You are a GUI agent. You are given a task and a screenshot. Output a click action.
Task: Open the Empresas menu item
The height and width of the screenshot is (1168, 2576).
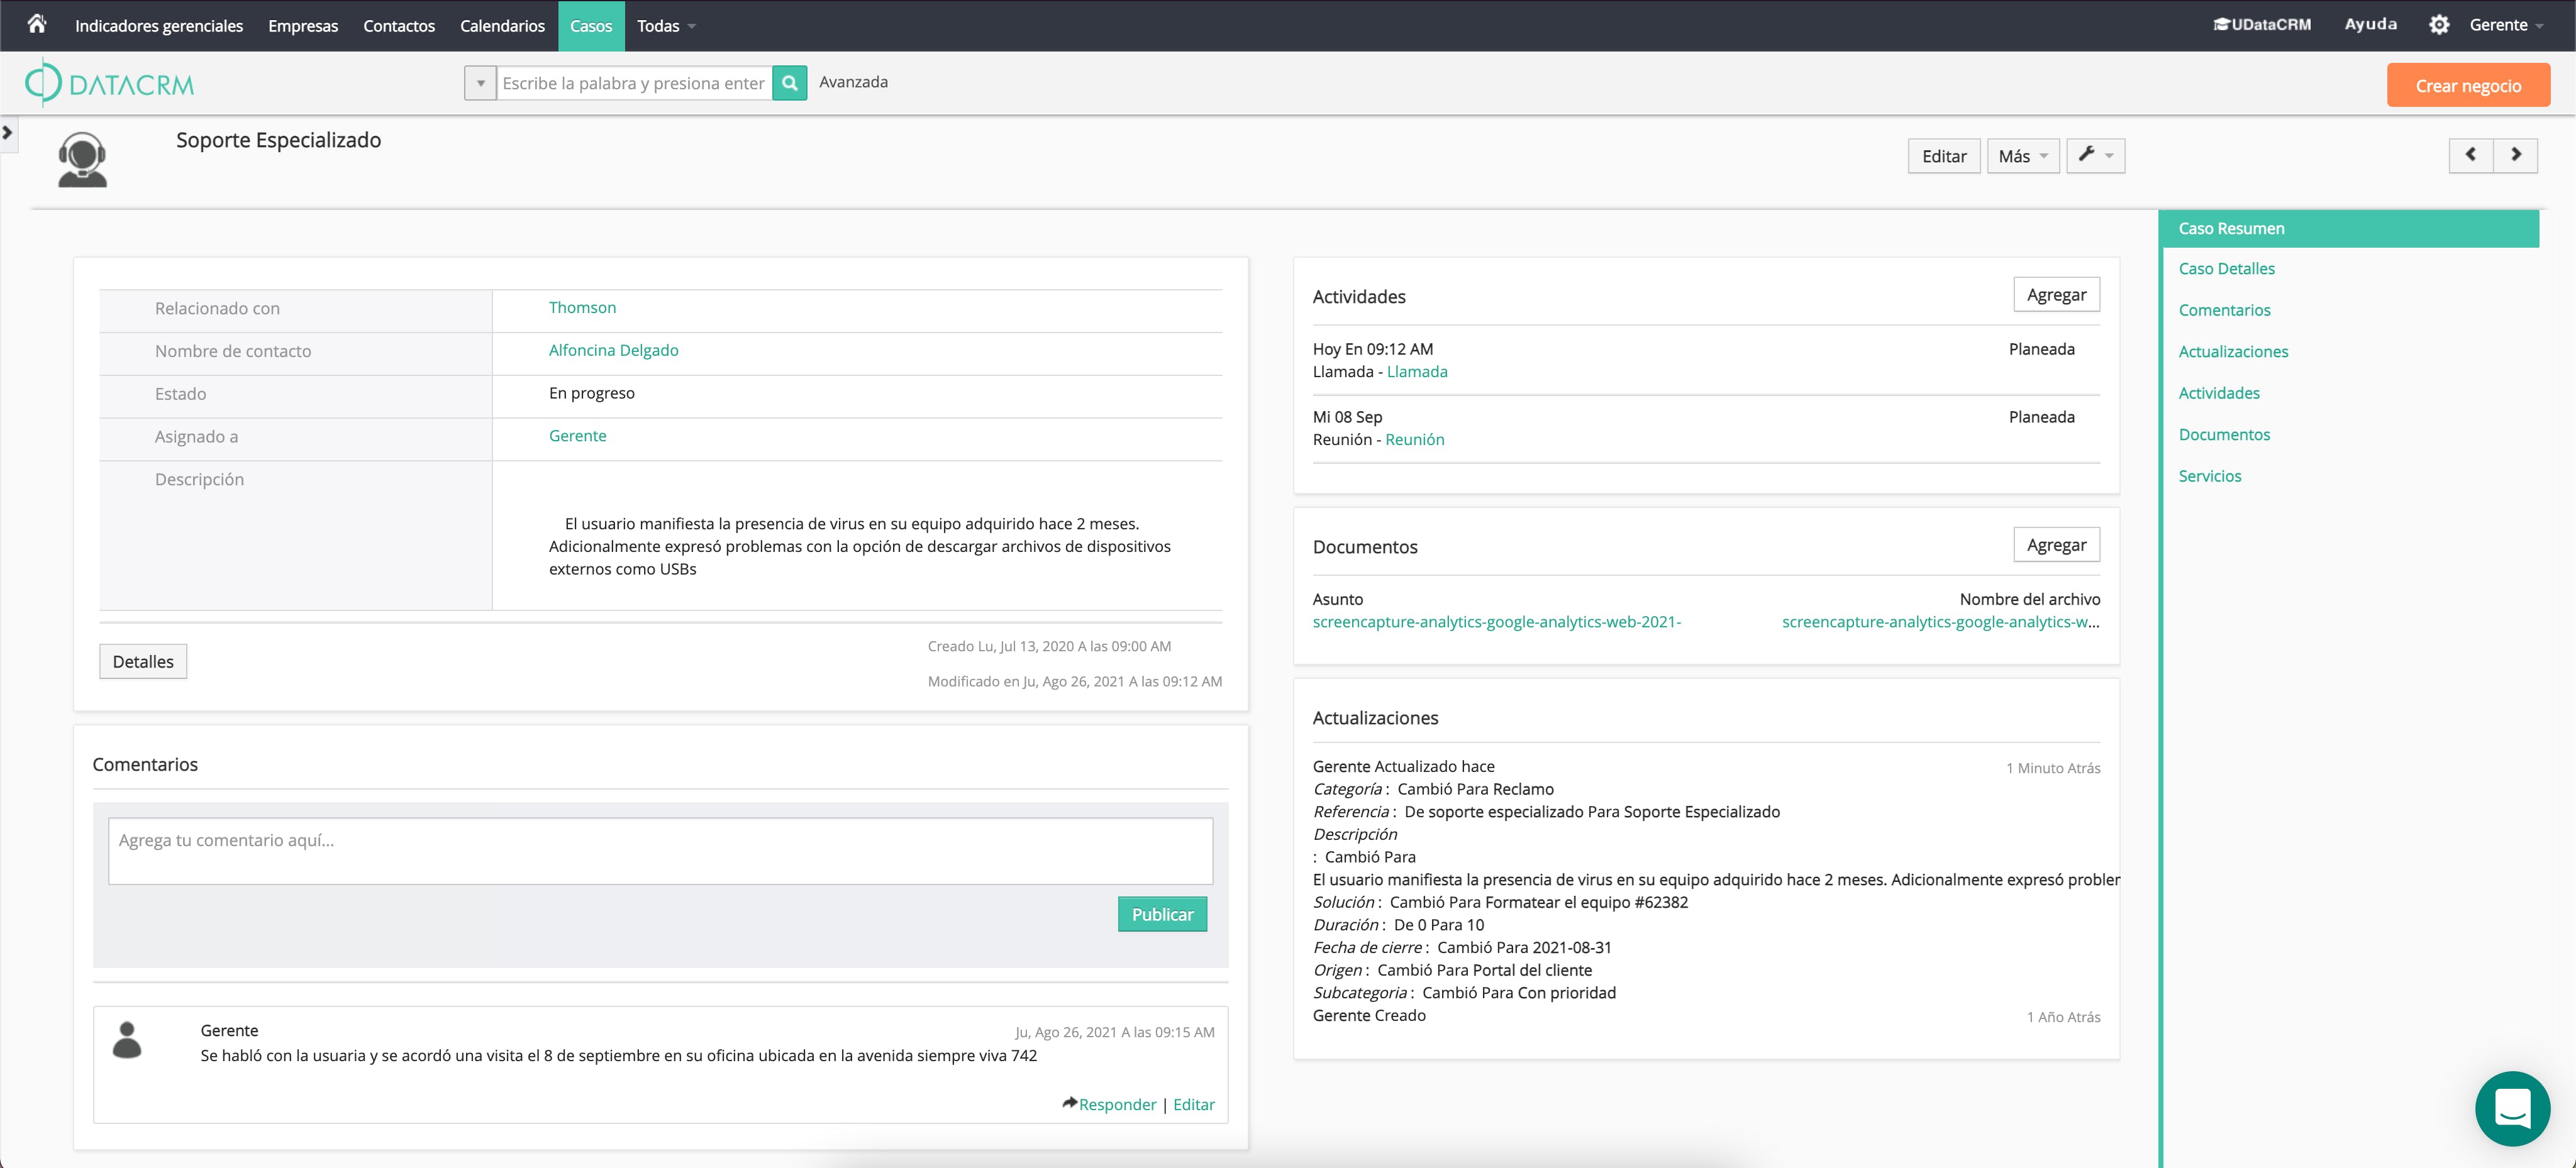pyautogui.click(x=303, y=26)
